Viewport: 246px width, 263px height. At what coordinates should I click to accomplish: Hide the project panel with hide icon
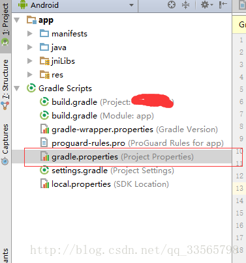(223, 5)
